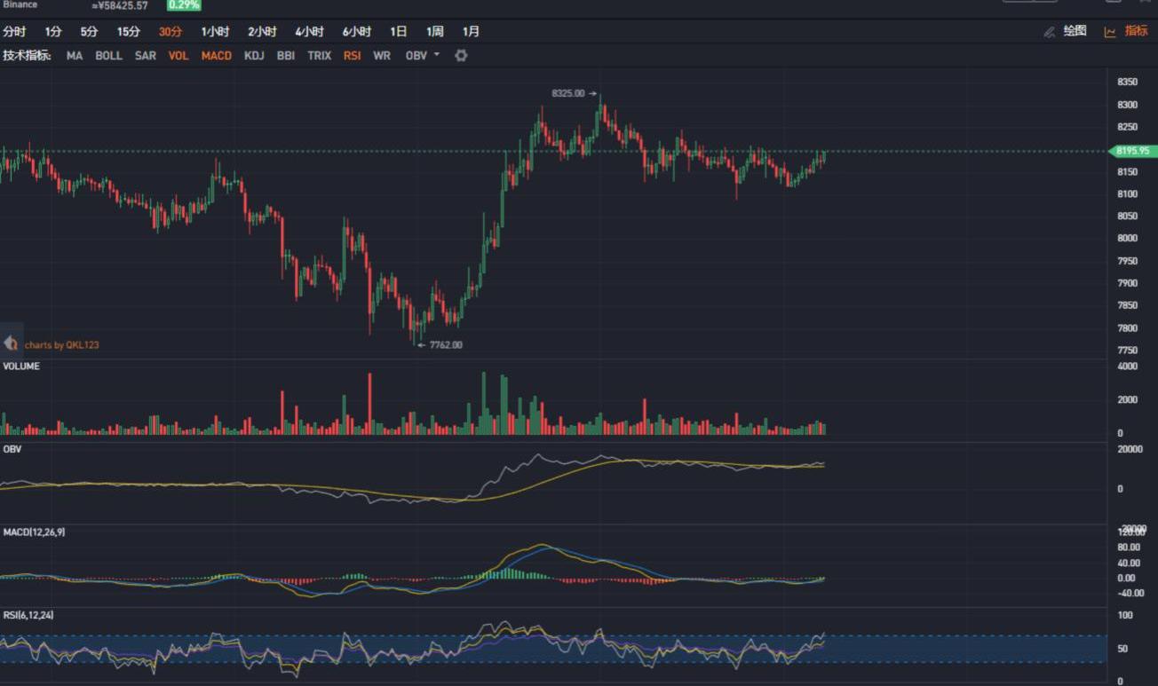Screen dimensions: 1158x686
Task: Click the 绘图 drawing button
Action: tap(1075, 31)
